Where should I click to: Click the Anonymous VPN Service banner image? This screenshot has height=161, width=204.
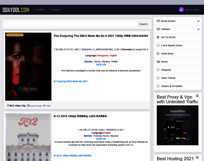click(178, 125)
